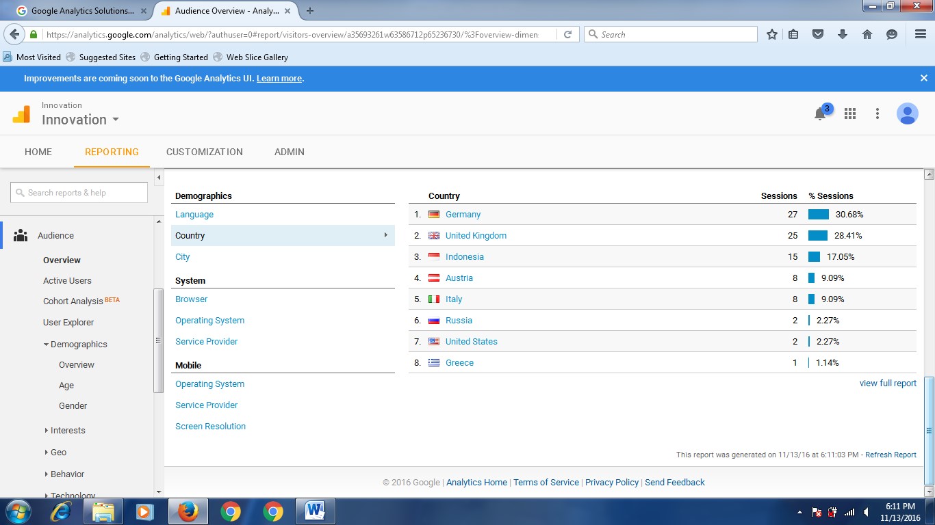Open the Firefox downloads arrow icon
Image resolution: width=935 pixels, height=525 pixels.
click(843, 34)
